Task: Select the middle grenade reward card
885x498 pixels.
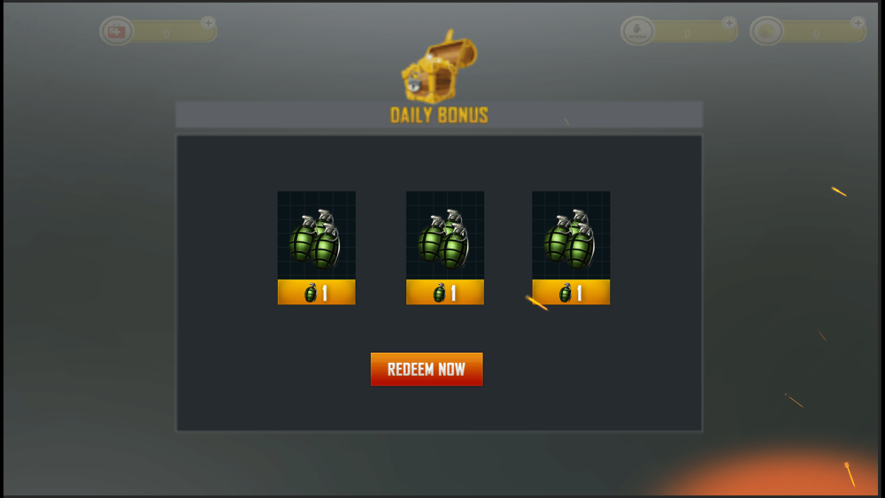Action: tap(445, 248)
